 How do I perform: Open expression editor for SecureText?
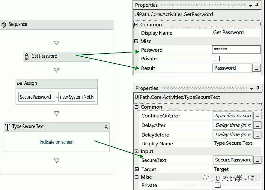[258, 160]
